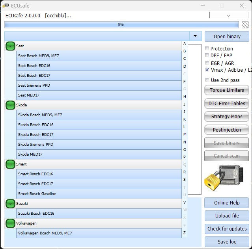Click the Upload file button
Viewport: 252px width, 249px height.
click(x=227, y=216)
